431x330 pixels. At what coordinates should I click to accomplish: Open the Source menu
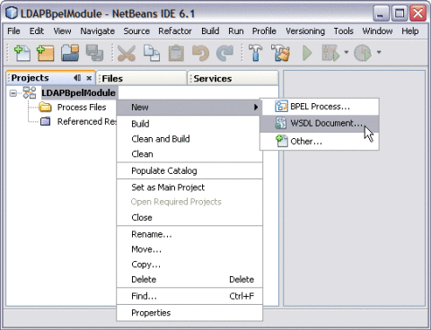136,30
